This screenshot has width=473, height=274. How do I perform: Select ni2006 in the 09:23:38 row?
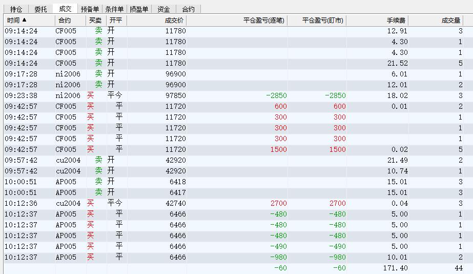(68, 96)
